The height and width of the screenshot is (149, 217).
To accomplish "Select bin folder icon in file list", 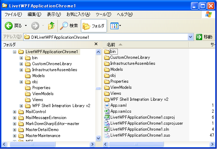I will 107,52.
